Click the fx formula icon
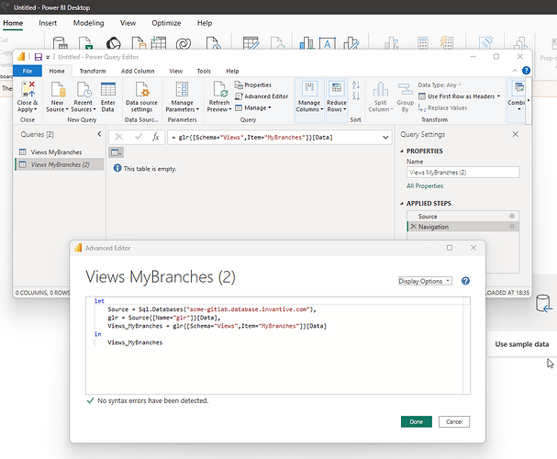The height and width of the screenshot is (459, 557). pos(156,137)
